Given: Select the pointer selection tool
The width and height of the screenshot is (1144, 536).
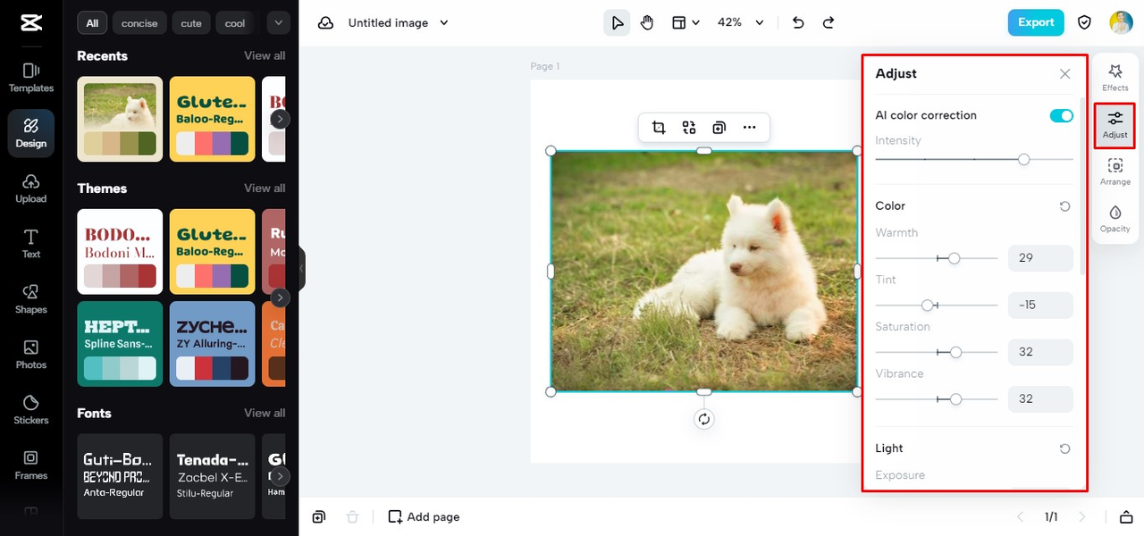Looking at the screenshot, I should pos(617,22).
